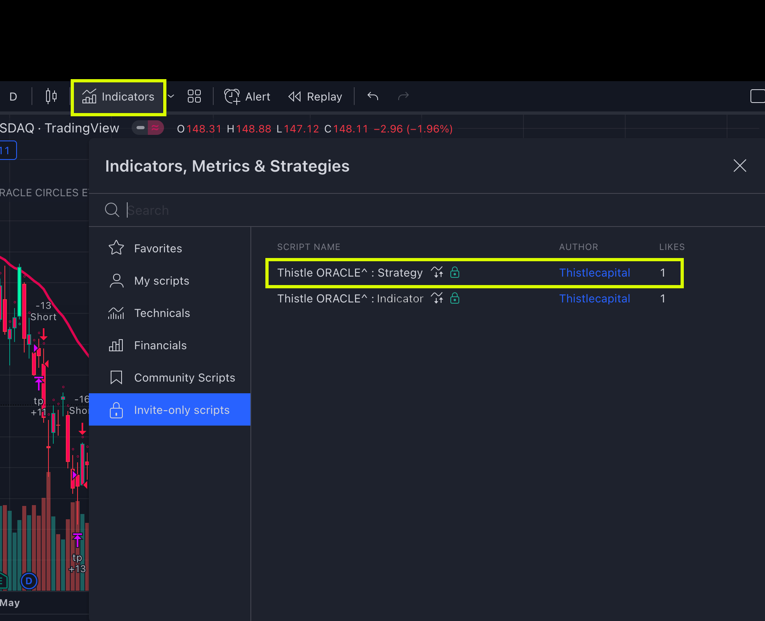Click the Community Scripts bookmark icon

click(116, 377)
